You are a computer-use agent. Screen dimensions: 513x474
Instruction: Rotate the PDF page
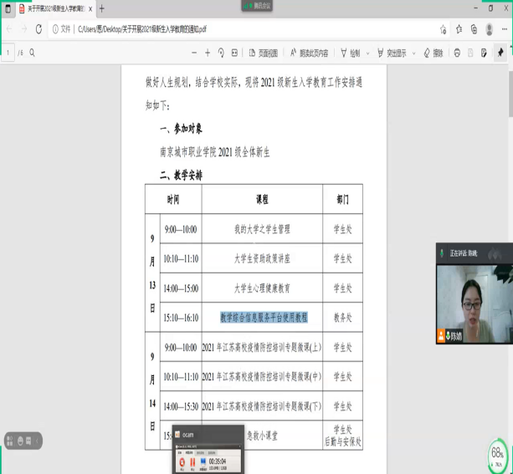(x=221, y=53)
